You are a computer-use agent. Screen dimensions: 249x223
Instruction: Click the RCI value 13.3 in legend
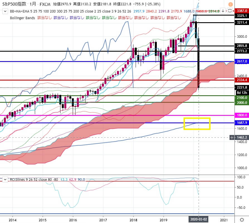click(x=64, y=180)
